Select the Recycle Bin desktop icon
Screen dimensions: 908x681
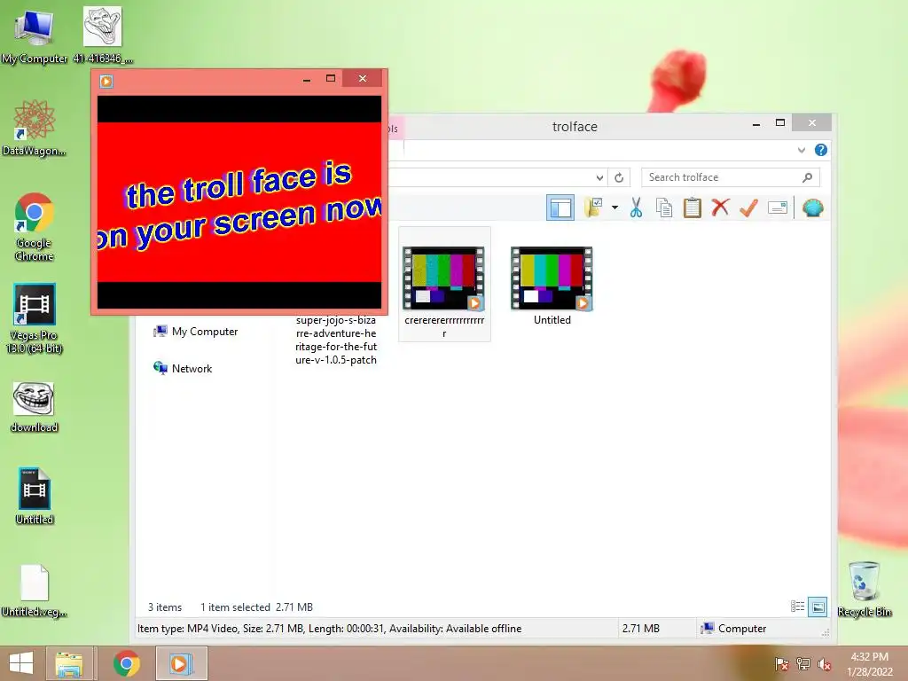[864, 590]
